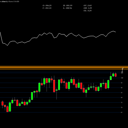Click the final point of the white line chart
This screenshot has height=128, width=128.
116,32
